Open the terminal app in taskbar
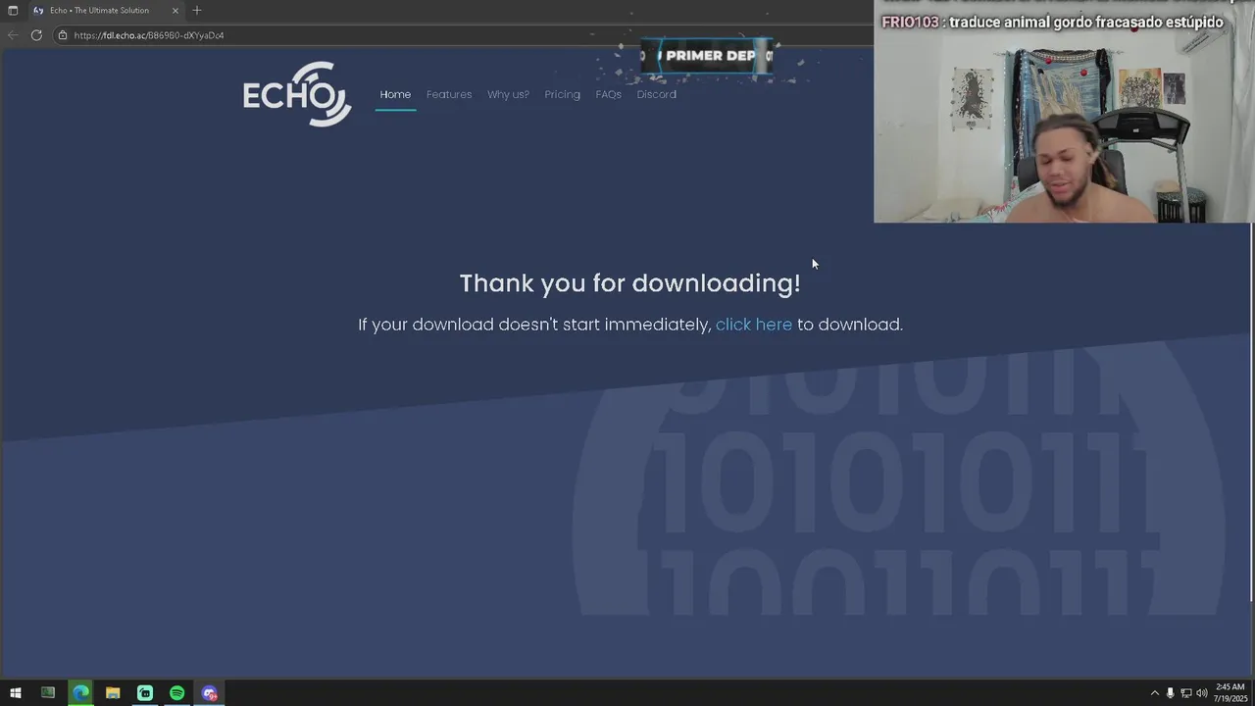1255x706 pixels. [47, 693]
